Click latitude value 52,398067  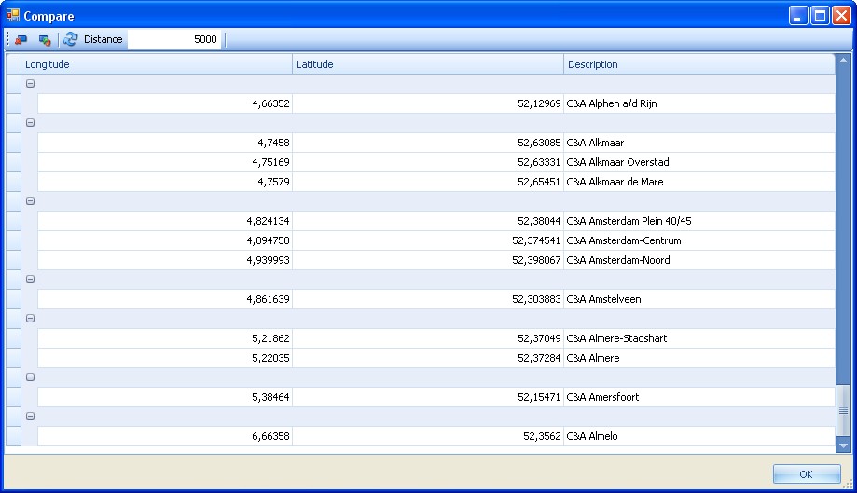(x=536, y=260)
